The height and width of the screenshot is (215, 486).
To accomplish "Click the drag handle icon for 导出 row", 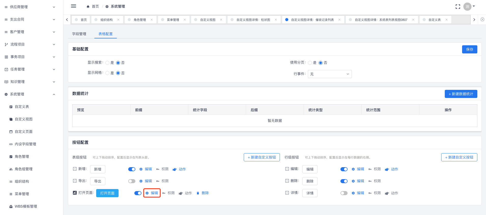I will pos(75,181).
